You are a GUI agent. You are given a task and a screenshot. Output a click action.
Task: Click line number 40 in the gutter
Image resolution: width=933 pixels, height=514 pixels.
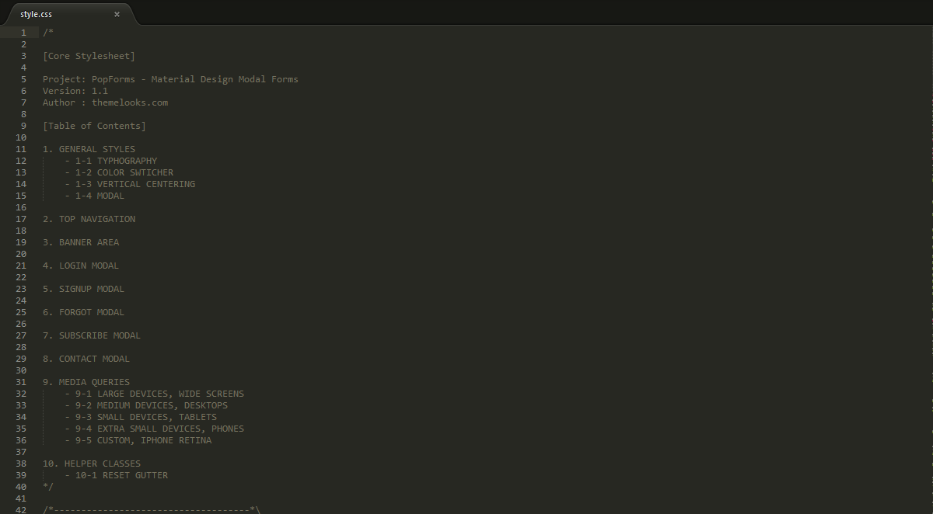(21, 487)
